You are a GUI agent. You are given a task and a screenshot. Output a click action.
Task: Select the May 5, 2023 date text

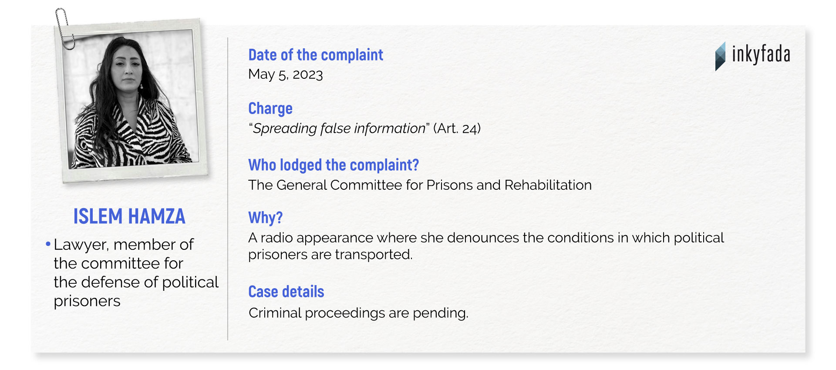(286, 74)
